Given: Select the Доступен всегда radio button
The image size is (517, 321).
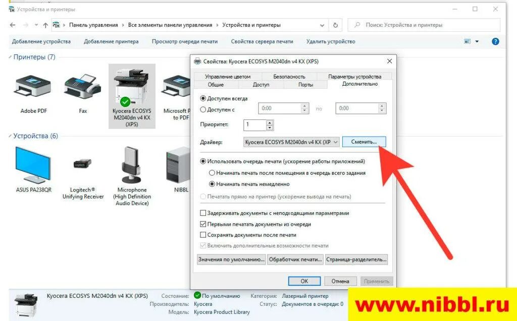Looking at the screenshot, I should 203,98.
